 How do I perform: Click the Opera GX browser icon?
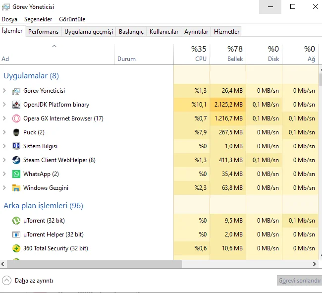tap(16, 118)
